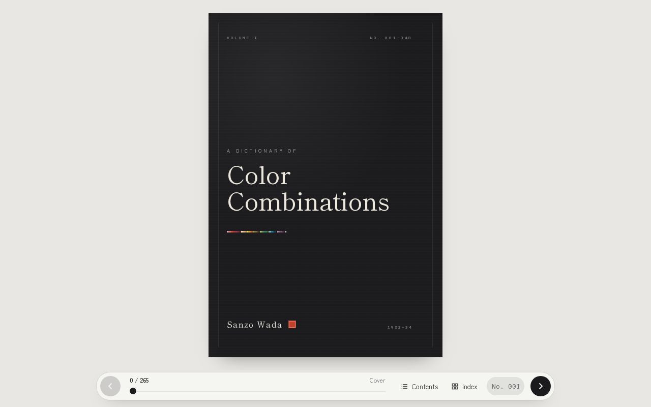
Task: Click the previous page arrow button
Action: click(110, 386)
